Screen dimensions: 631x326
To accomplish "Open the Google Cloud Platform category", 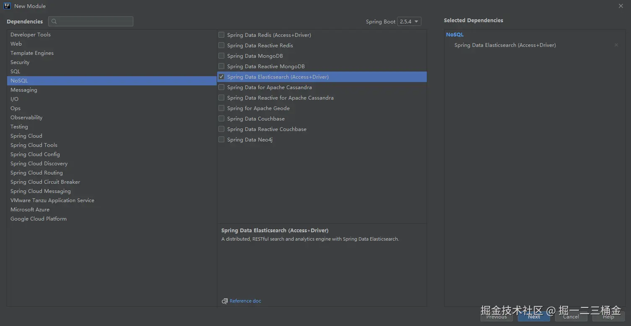I will point(112,219).
